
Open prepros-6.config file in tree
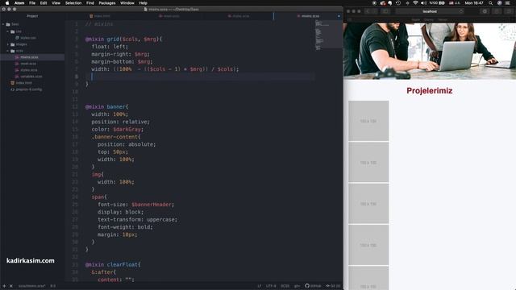29,89
